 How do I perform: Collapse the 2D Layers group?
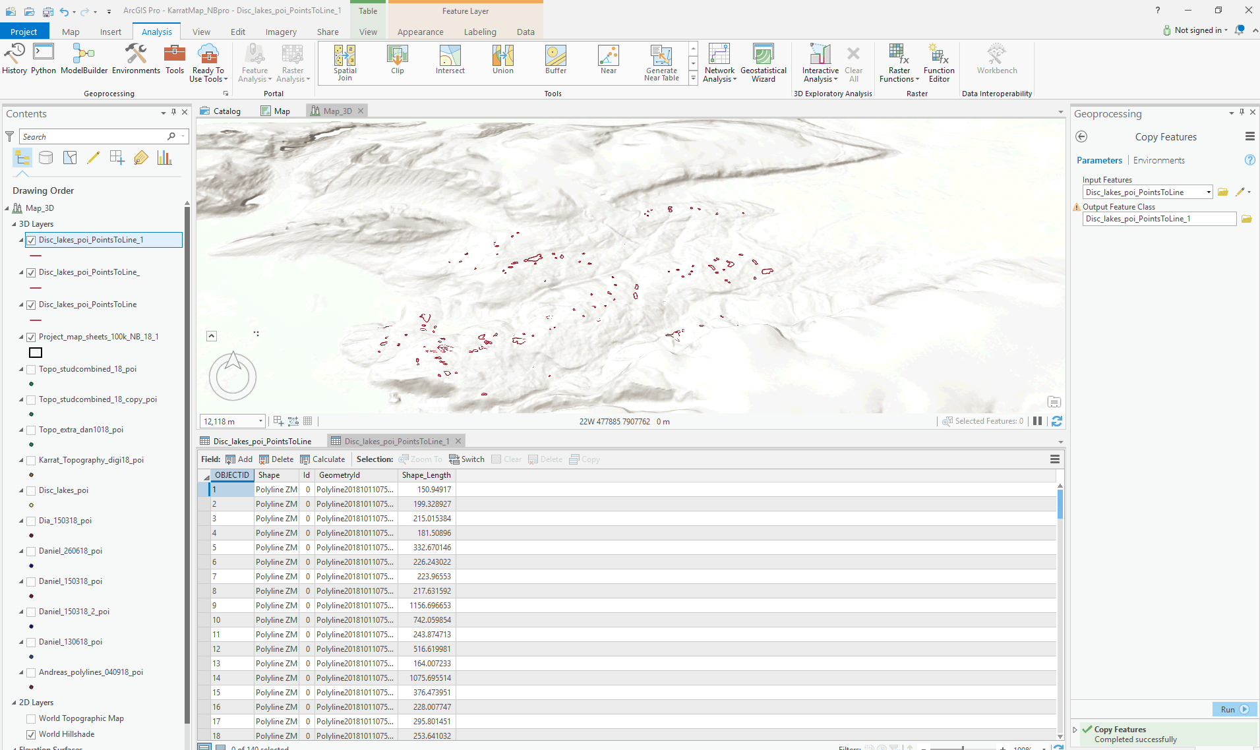pos(14,703)
